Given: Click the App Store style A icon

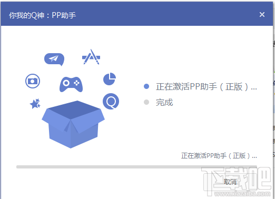Looking at the screenshot, I should (91, 57).
